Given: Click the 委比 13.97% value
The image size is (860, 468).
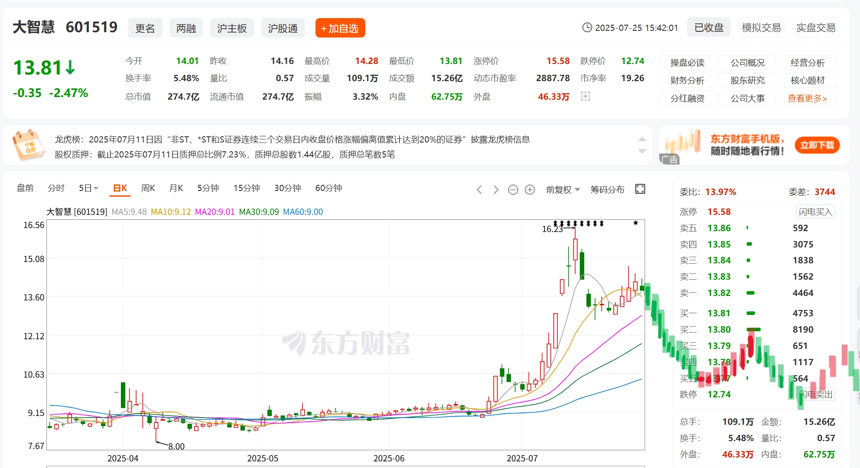Looking at the screenshot, I should 721,192.
